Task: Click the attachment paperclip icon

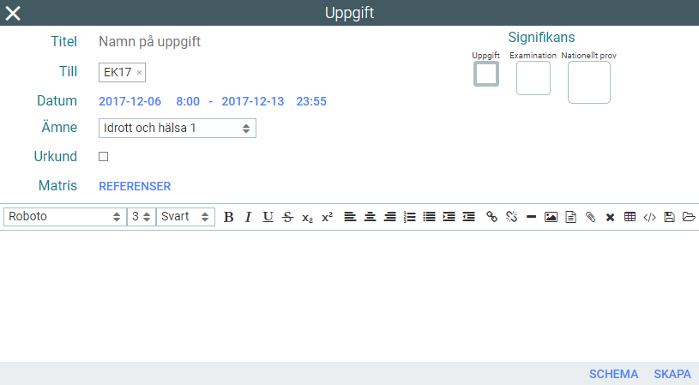Action: (590, 217)
